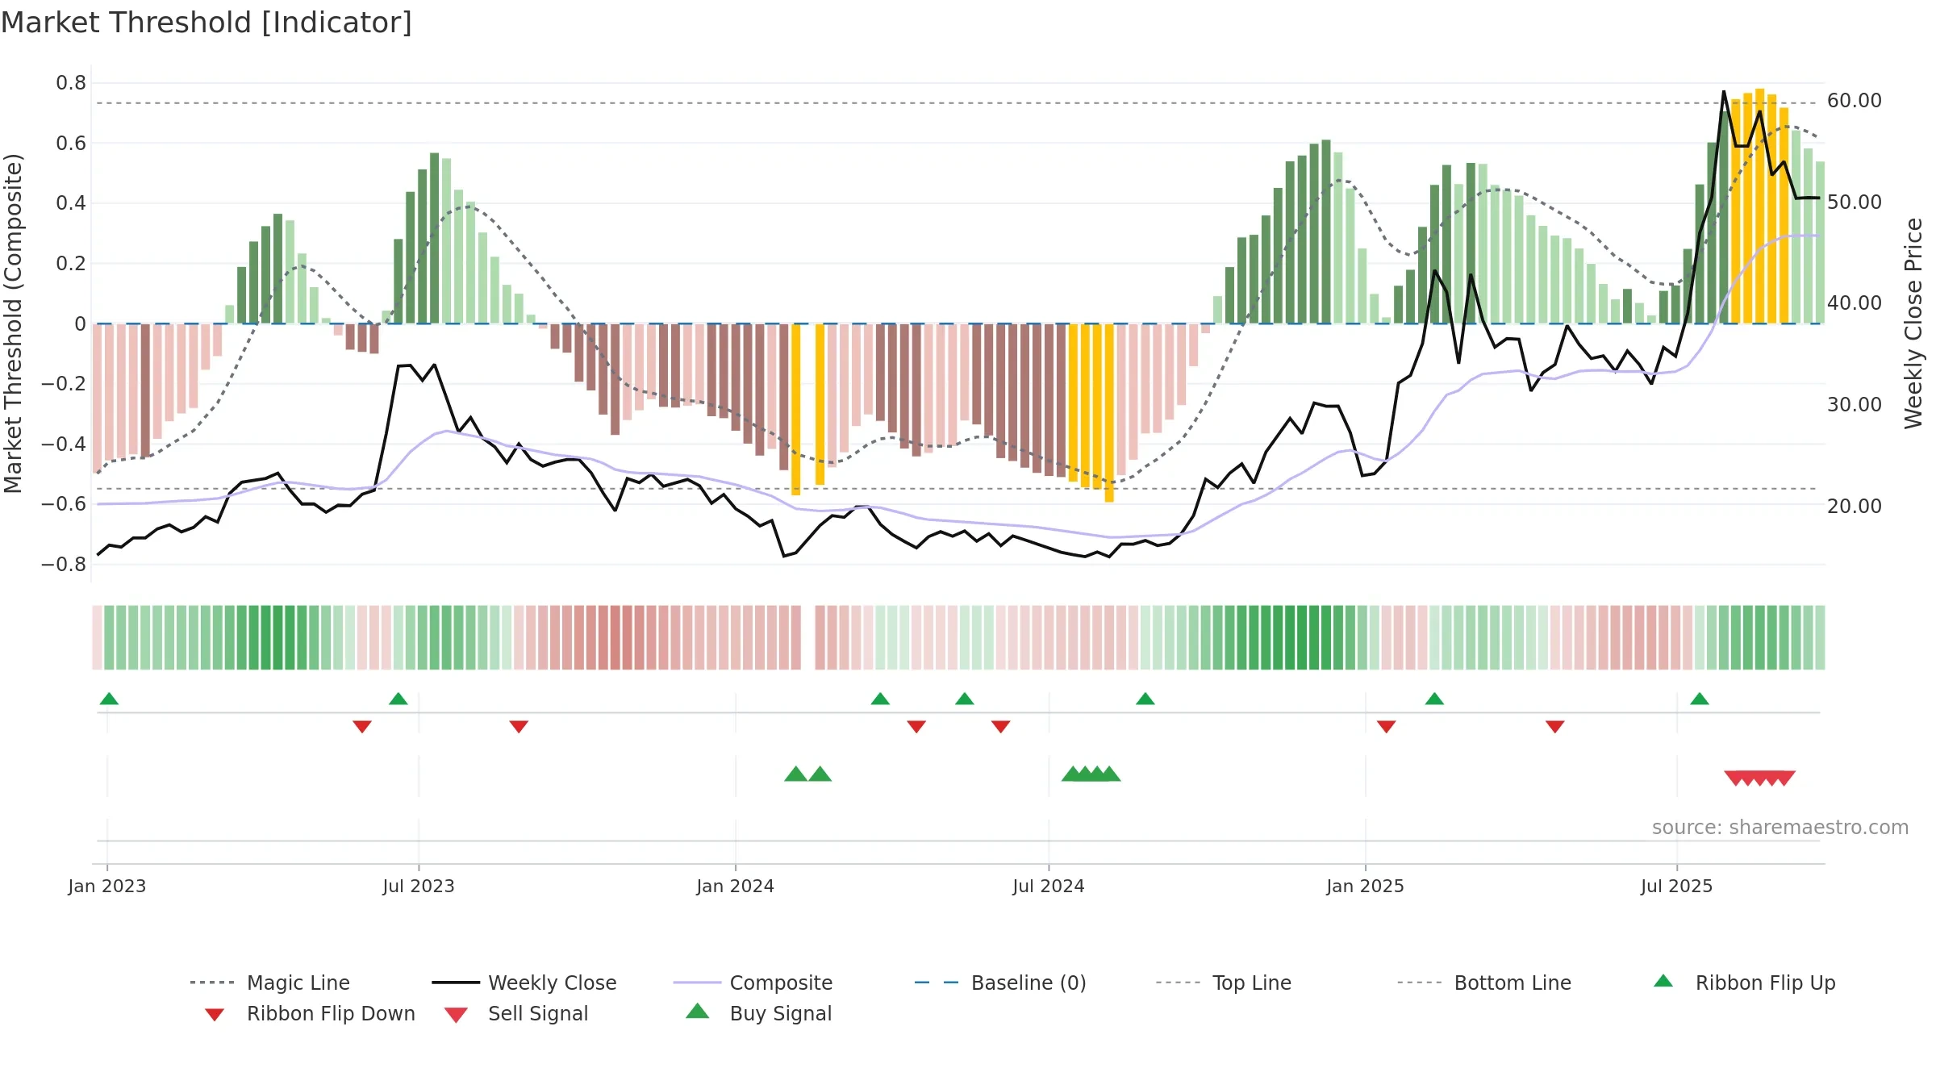Click the Sell Signal cluster, Aug 2025
The width and height of the screenshot is (1936, 1089).
click(x=1760, y=778)
